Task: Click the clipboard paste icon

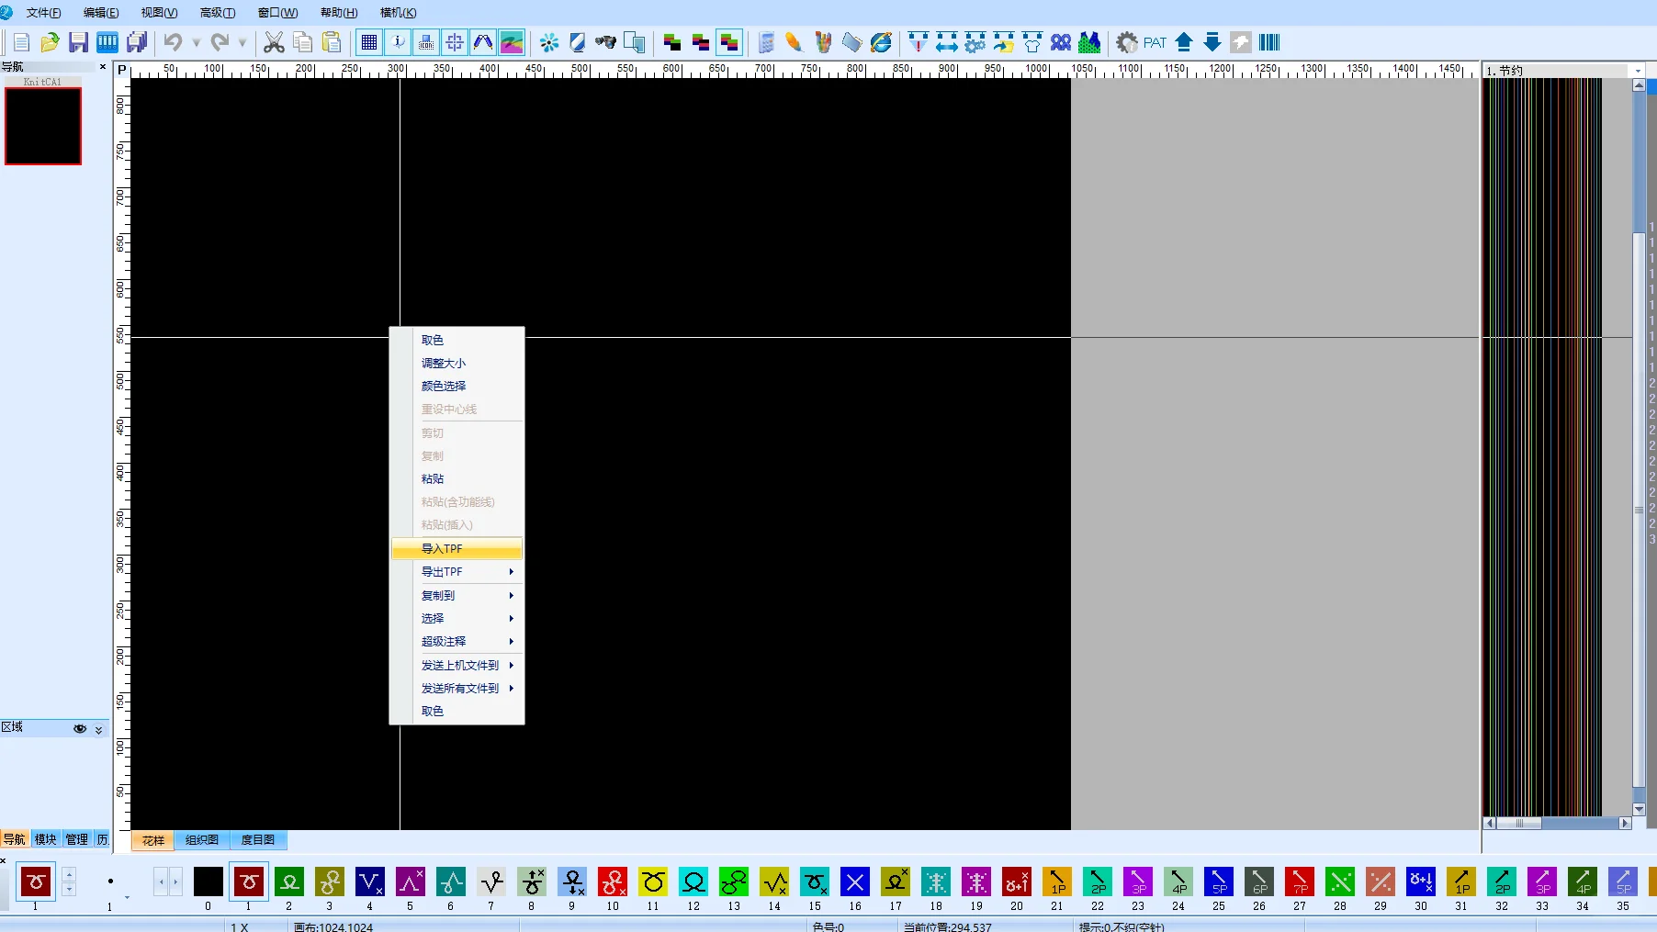Action: pyautogui.click(x=332, y=42)
